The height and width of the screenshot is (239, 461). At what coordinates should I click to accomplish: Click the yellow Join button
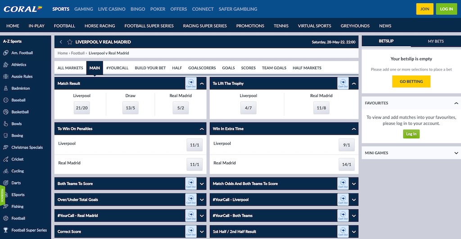click(425, 9)
